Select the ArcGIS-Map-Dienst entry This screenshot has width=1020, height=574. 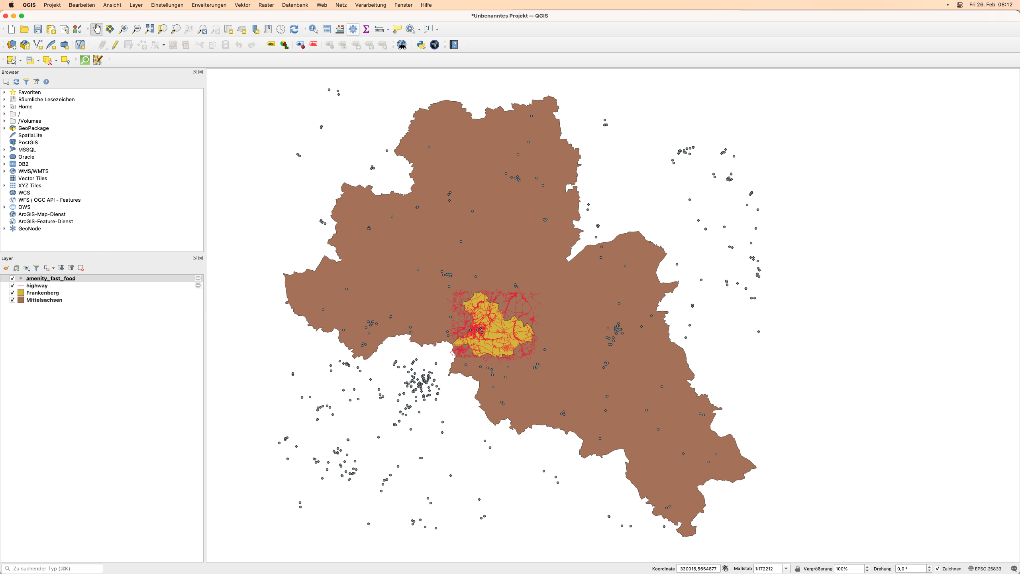(42, 214)
